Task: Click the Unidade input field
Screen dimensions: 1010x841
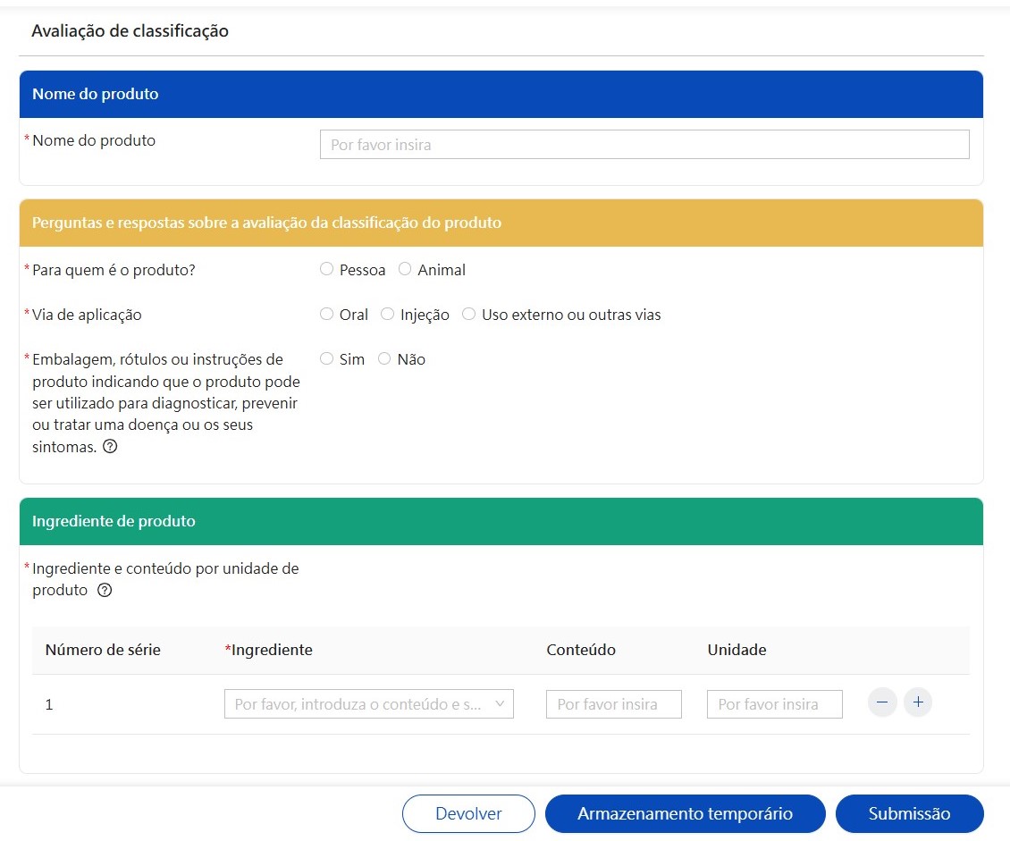Action: [x=774, y=704]
